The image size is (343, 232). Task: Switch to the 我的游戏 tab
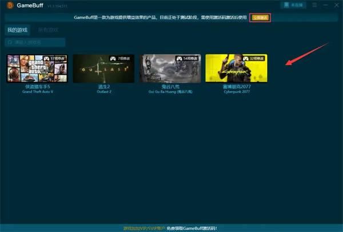pos(17,30)
